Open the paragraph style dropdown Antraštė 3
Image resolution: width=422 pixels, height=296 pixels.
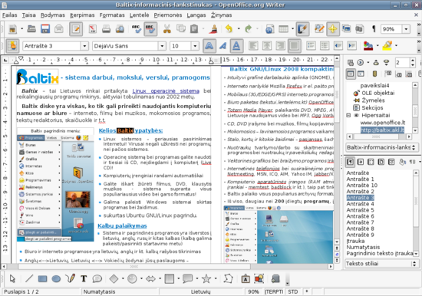pyautogui.click(x=84, y=46)
